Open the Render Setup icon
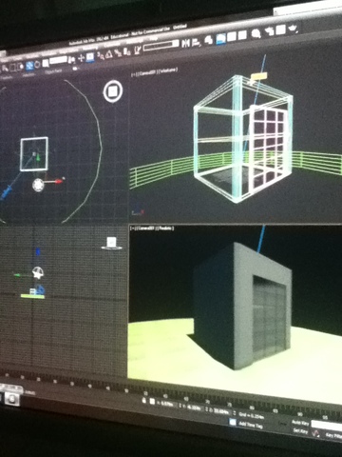342x457 pixels. point(270,31)
